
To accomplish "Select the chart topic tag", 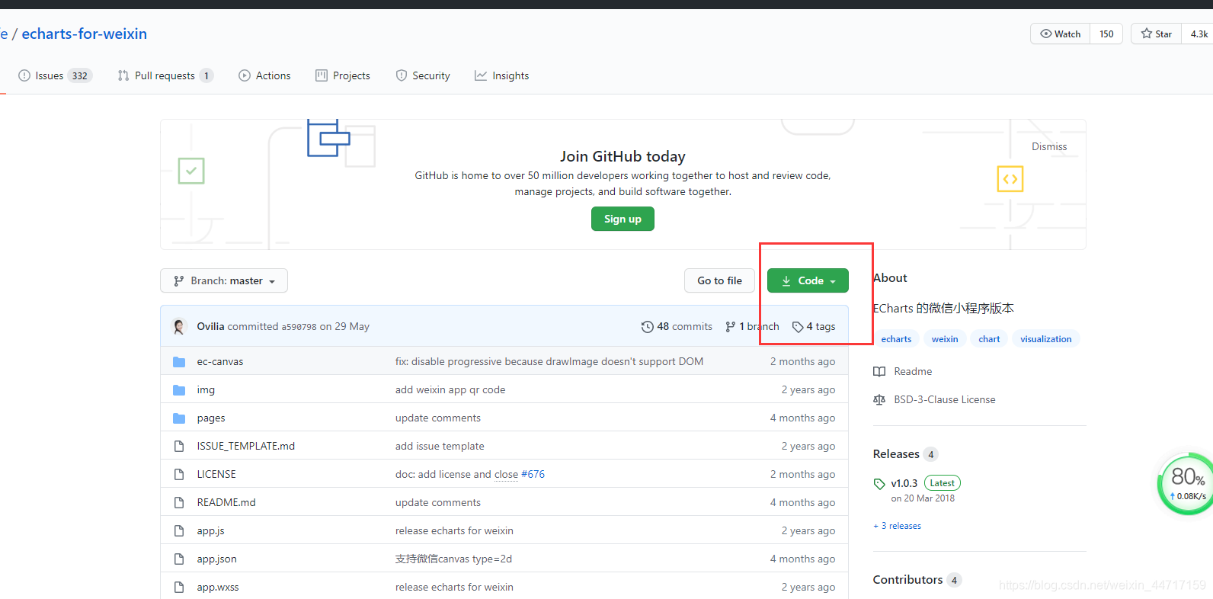I will (989, 339).
